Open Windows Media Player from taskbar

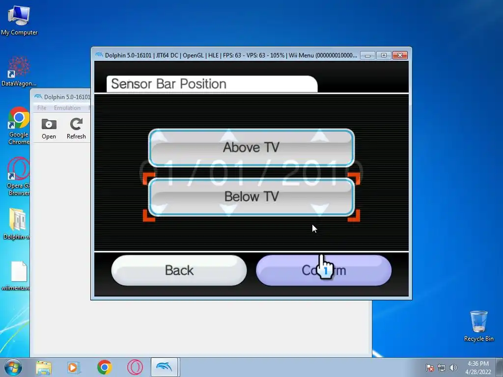(x=74, y=367)
